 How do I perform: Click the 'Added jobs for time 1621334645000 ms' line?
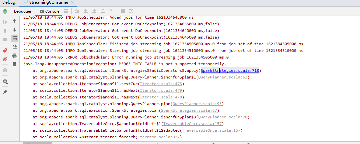108,17
